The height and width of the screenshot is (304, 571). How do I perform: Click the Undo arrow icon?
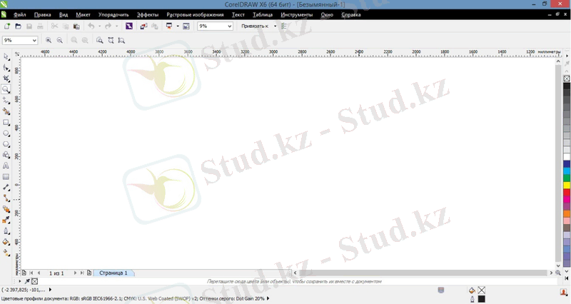(91, 26)
